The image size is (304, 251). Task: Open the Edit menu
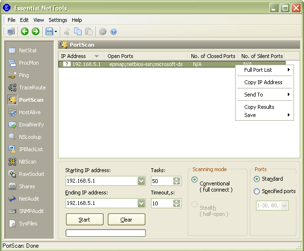coord(24,20)
